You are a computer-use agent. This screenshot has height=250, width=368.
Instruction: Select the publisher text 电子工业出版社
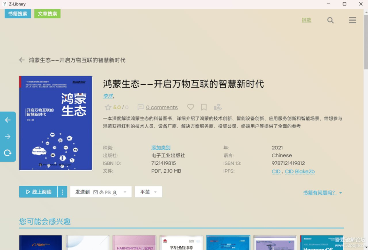(168, 156)
